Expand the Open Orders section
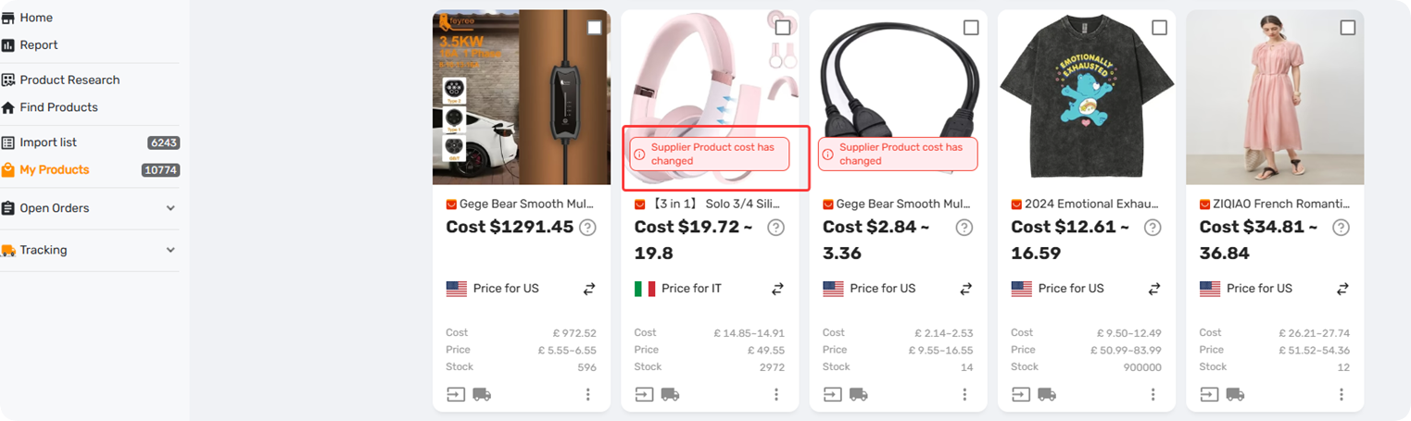 [170, 208]
